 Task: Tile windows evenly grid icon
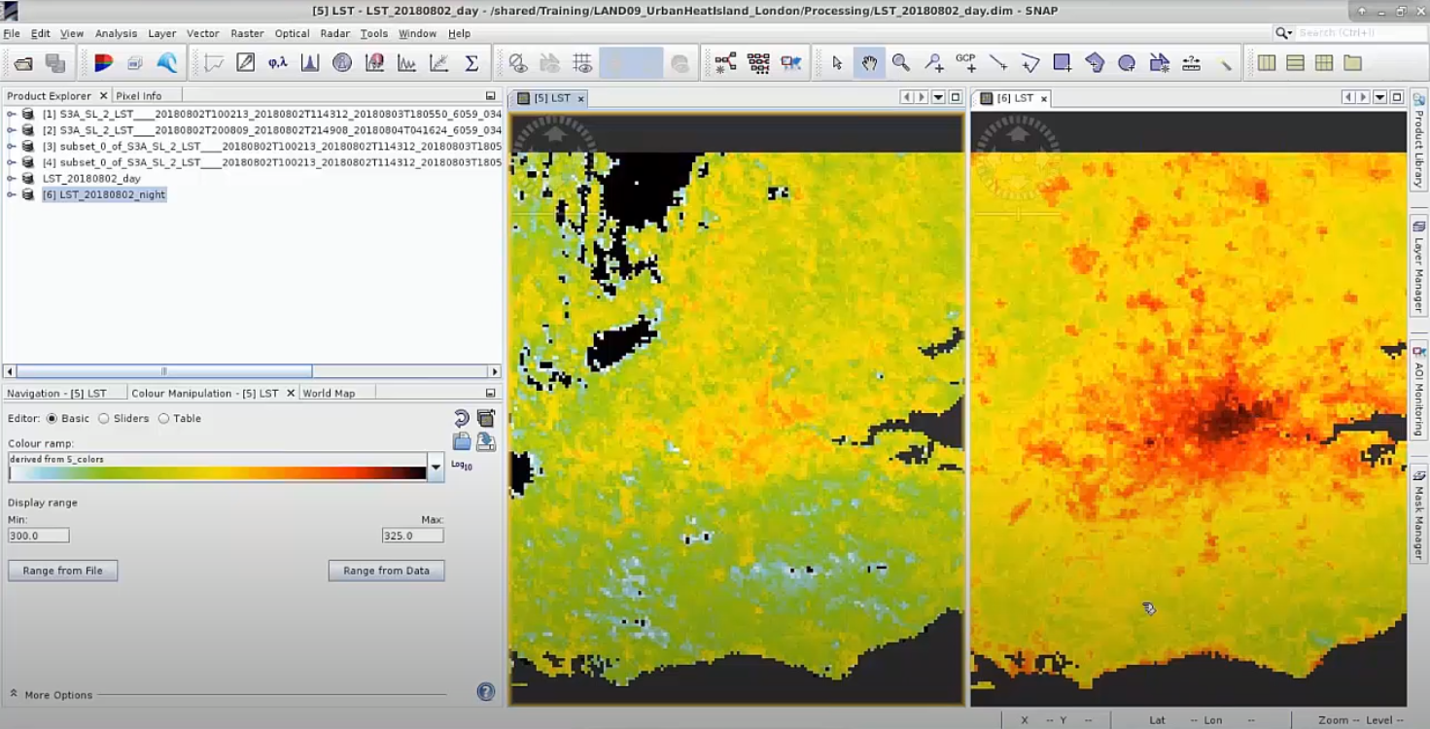point(1323,63)
